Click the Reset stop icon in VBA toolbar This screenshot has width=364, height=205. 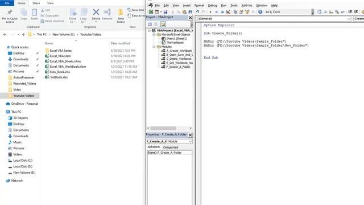tap(222, 12)
